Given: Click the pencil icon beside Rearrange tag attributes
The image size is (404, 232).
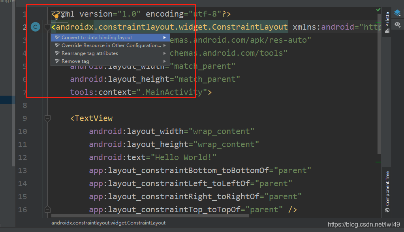Looking at the screenshot, I should tap(57, 53).
